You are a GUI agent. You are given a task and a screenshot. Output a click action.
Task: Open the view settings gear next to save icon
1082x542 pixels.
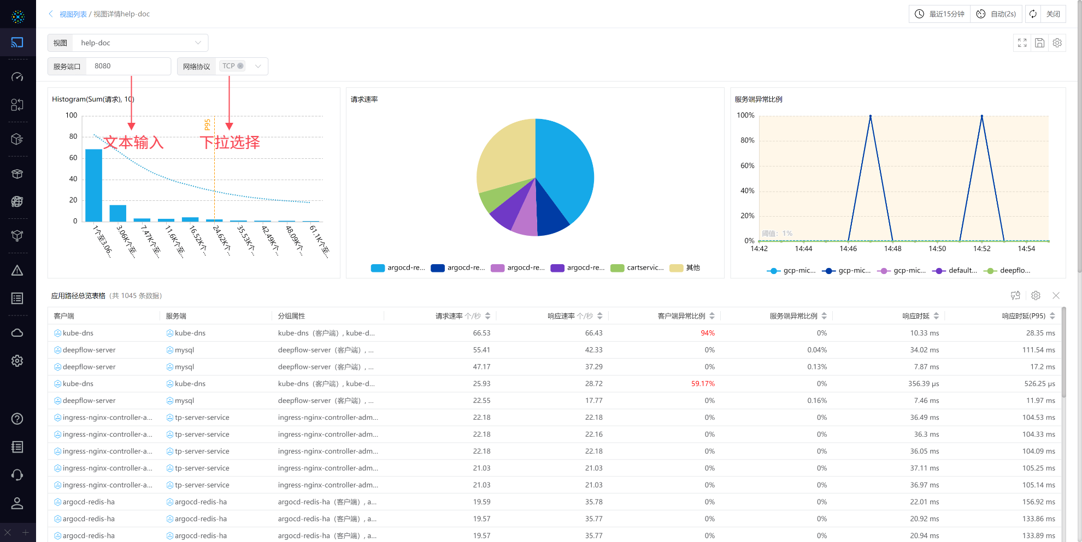point(1057,43)
